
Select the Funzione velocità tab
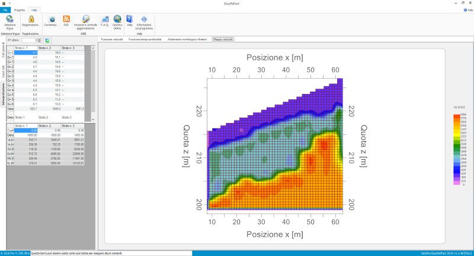point(112,39)
